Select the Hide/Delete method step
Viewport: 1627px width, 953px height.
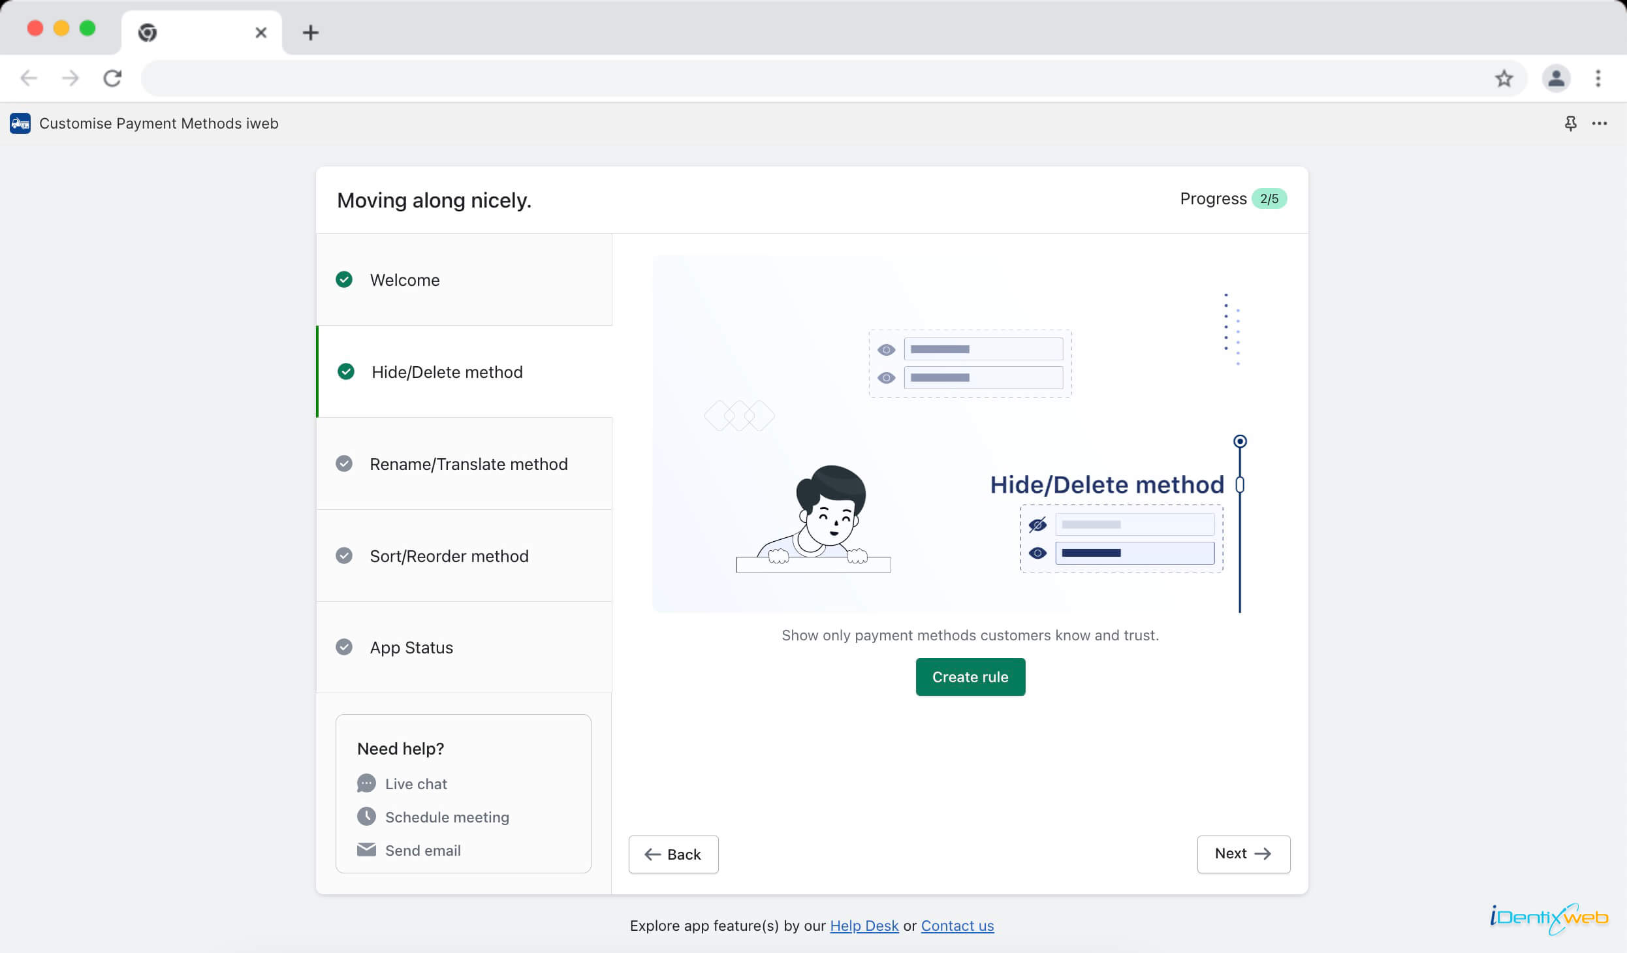click(464, 371)
